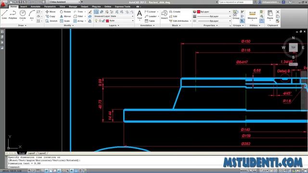Viewport: 308px width, 173px height.
Task: Open the Measure tool
Action: coord(252,15)
